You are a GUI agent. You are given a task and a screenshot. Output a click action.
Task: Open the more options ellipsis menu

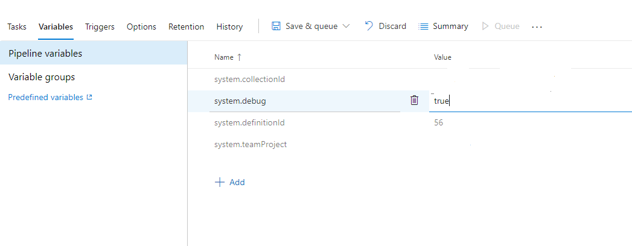coord(537,27)
